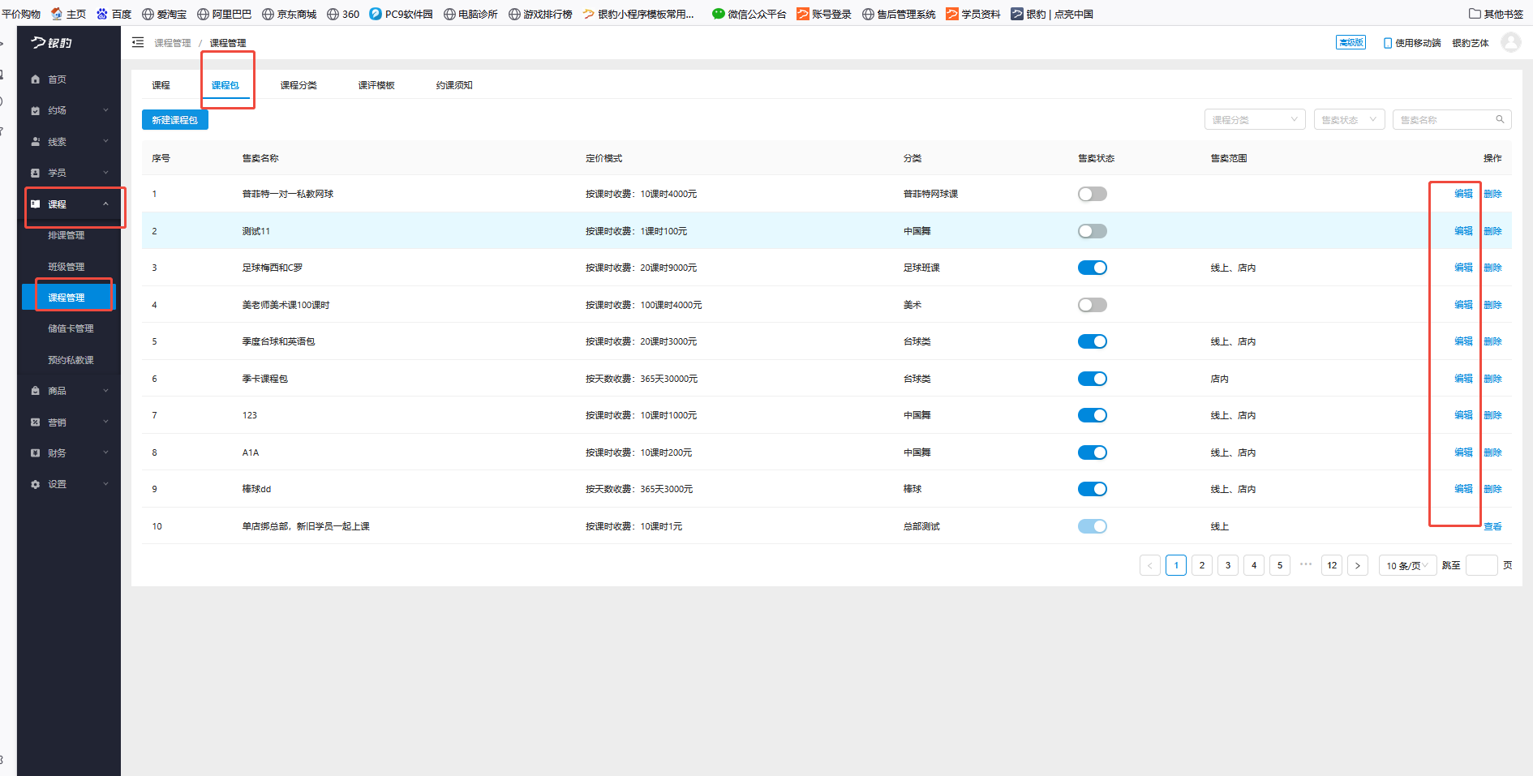
Task: Click the 跳至 page number input field
Action: [1481, 565]
